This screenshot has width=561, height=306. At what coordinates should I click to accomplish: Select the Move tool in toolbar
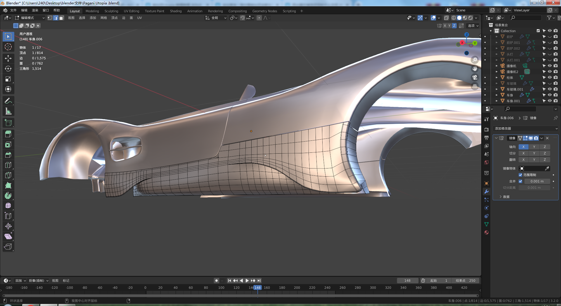pyautogui.click(x=8, y=58)
